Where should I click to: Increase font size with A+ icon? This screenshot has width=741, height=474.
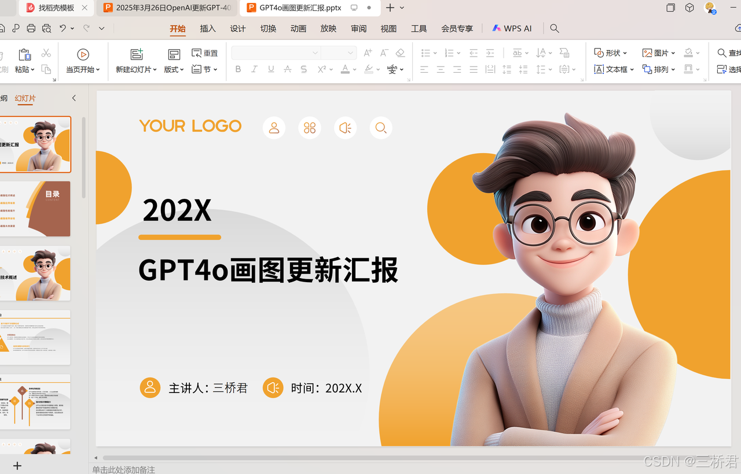click(368, 53)
